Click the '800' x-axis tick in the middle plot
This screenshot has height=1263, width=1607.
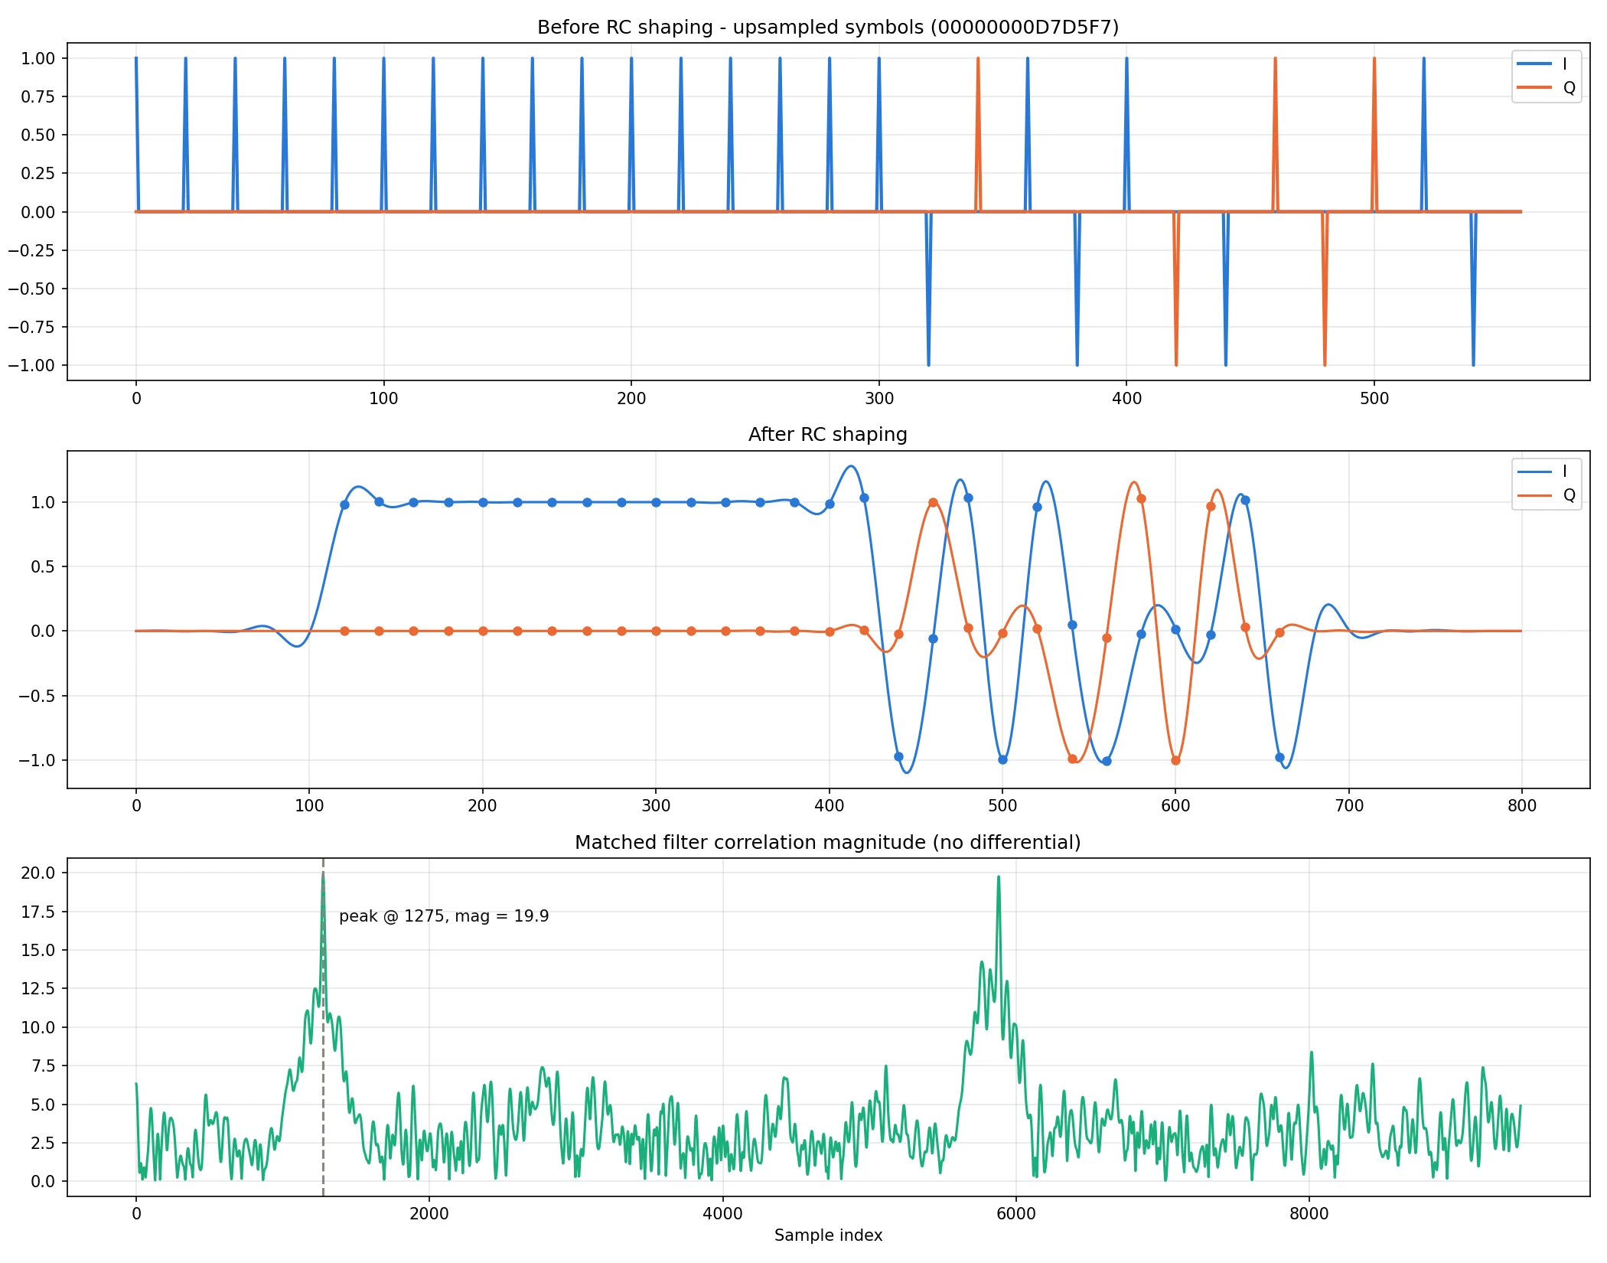click(1522, 806)
